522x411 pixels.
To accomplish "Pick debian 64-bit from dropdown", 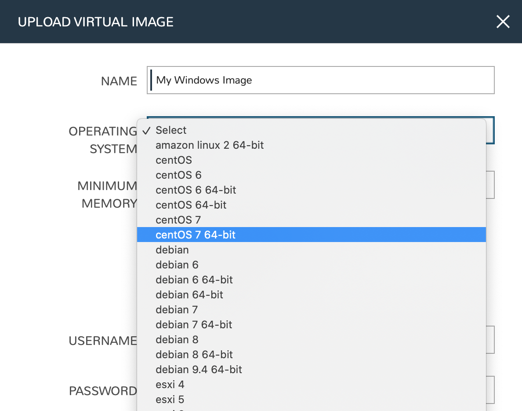I will point(189,294).
